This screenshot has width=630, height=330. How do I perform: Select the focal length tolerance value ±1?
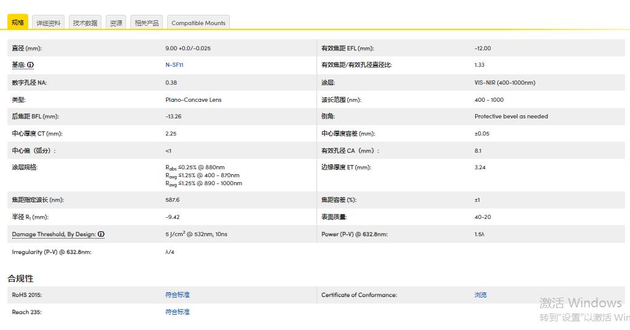click(477, 200)
